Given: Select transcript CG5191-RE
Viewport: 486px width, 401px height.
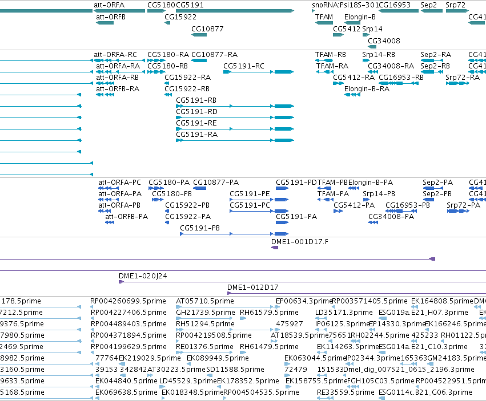Looking at the screenshot, I should pyautogui.click(x=196, y=123).
